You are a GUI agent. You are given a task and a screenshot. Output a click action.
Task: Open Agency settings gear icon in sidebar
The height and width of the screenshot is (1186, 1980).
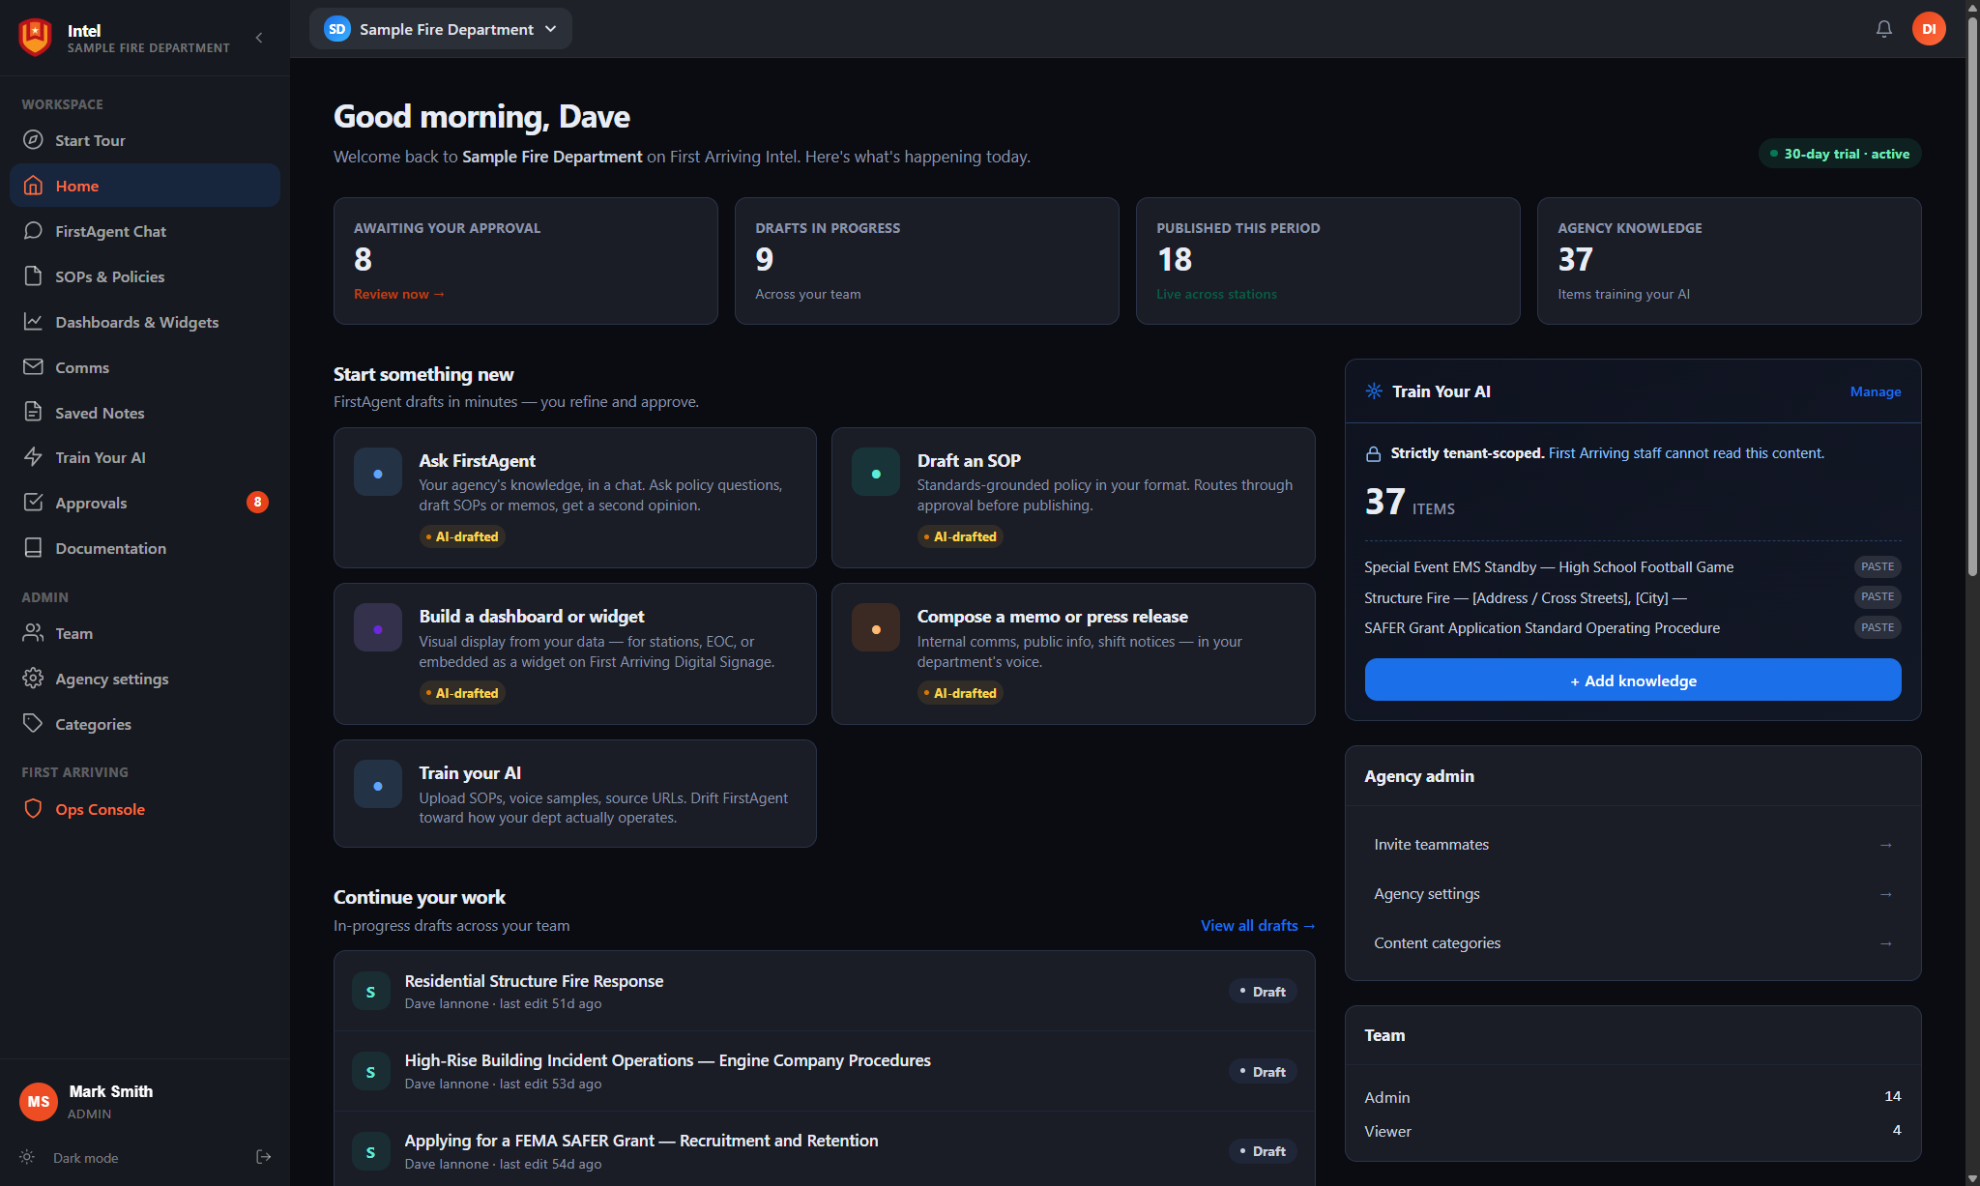point(33,679)
